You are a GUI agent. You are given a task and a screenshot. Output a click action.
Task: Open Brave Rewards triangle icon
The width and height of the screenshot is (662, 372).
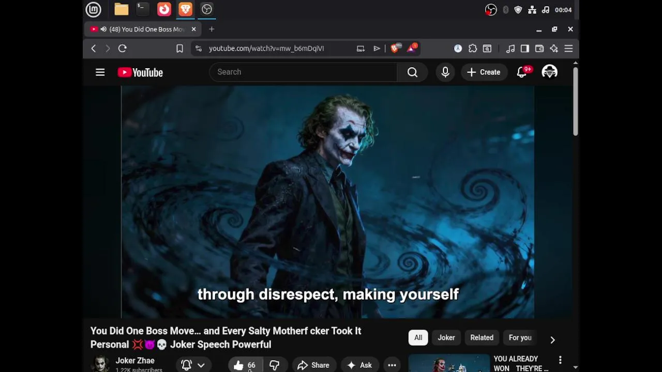(412, 48)
